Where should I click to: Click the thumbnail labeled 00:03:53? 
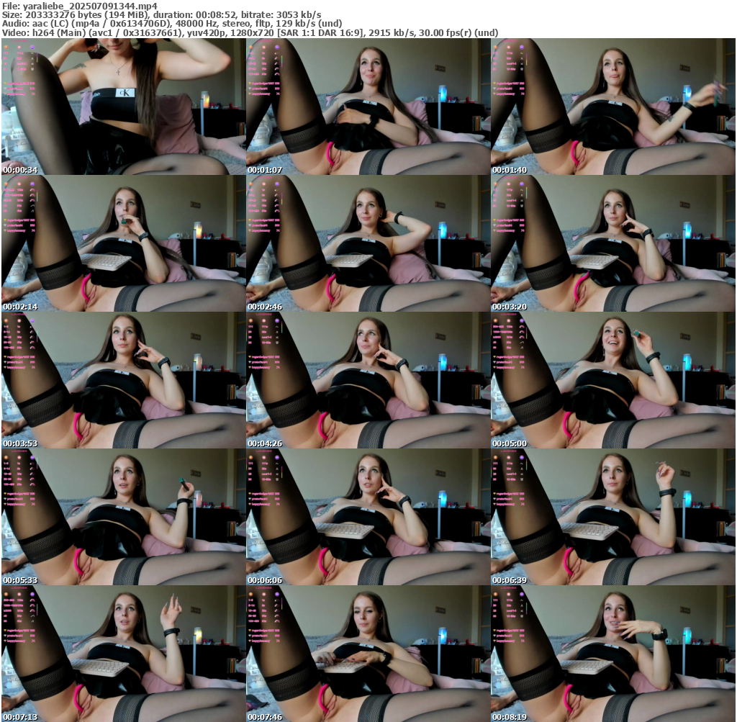tap(123, 380)
